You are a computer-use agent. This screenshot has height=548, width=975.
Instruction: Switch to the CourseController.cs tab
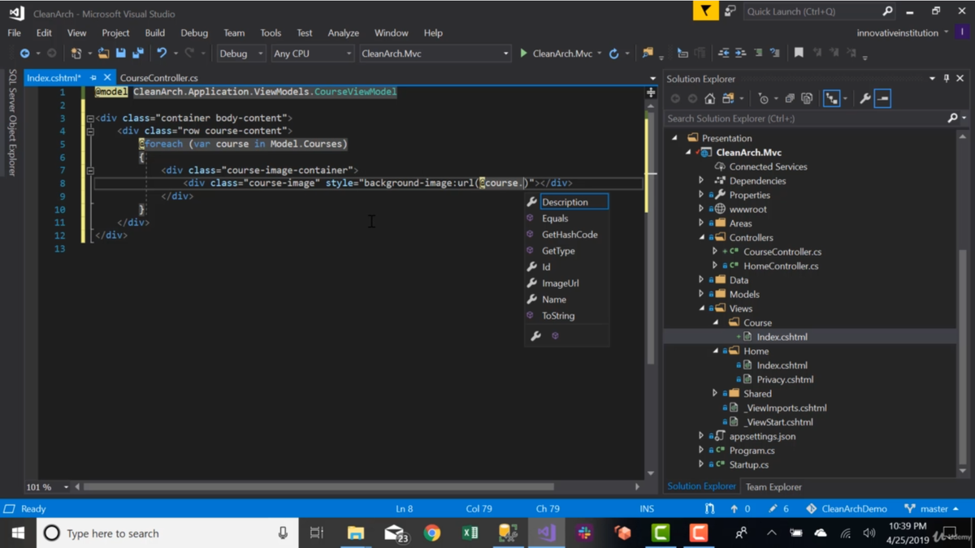click(x=159, y=78)
